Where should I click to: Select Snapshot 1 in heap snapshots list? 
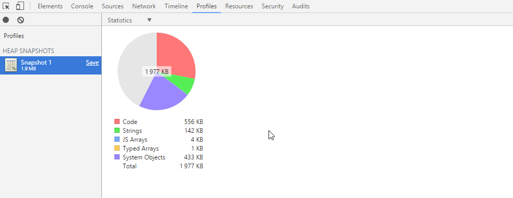pos(51,65)
